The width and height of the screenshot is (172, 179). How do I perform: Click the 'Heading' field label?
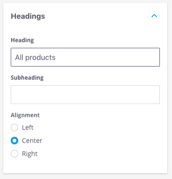point(22,40)
